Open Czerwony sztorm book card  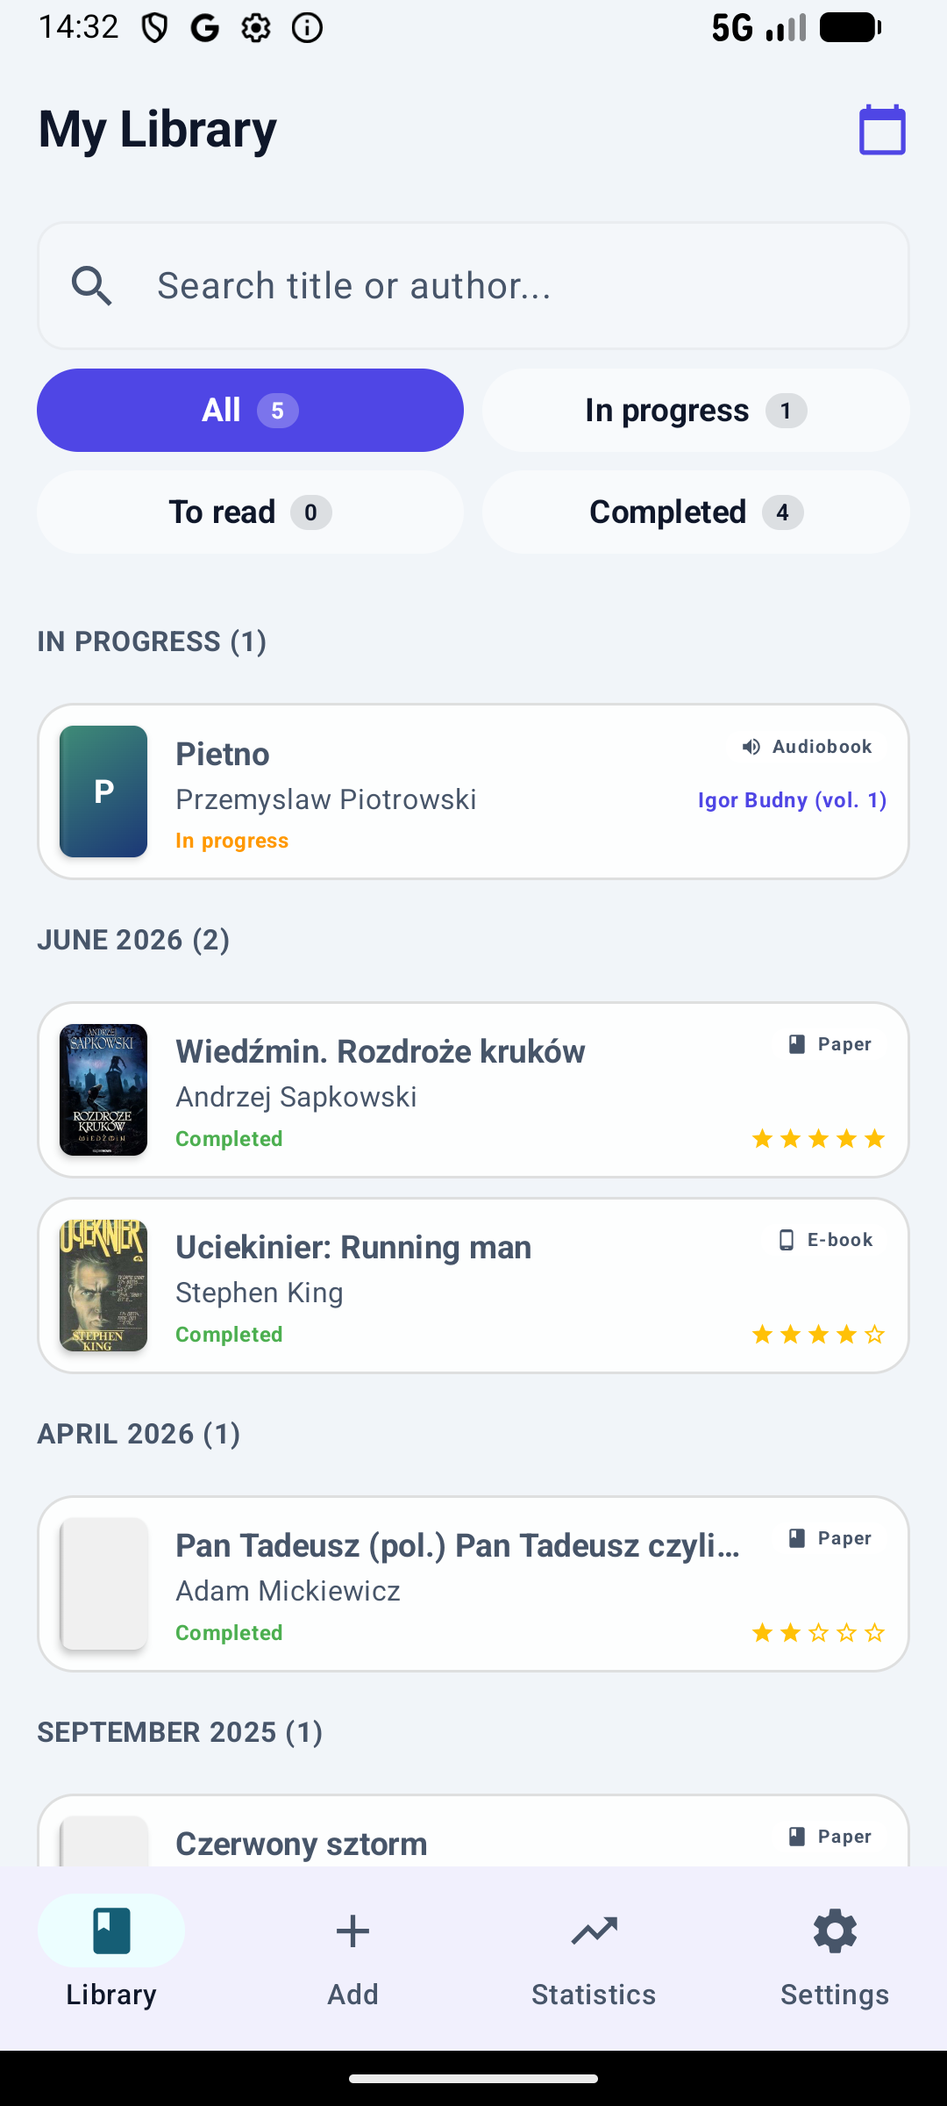pos(473,1830)
